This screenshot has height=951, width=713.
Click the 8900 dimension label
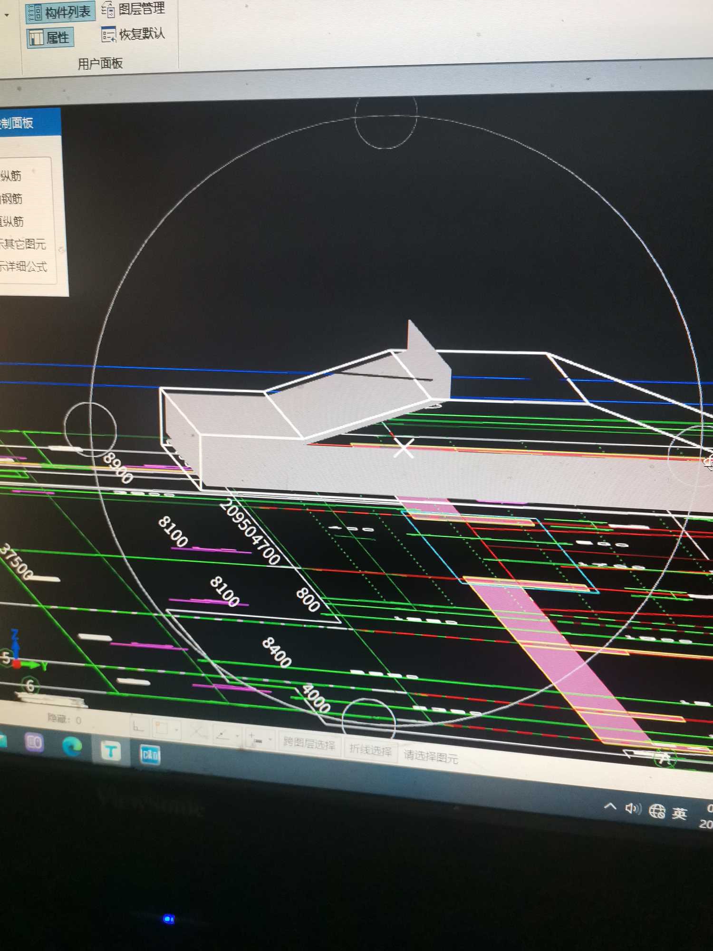(119, 467)
